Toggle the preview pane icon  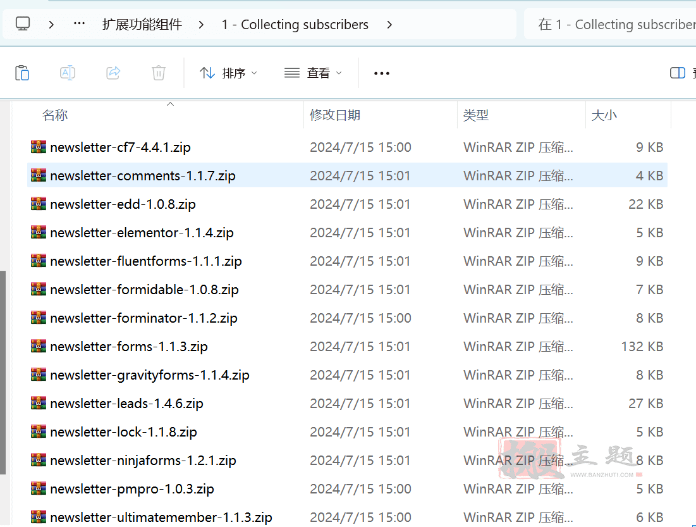(x=678, y=73)
